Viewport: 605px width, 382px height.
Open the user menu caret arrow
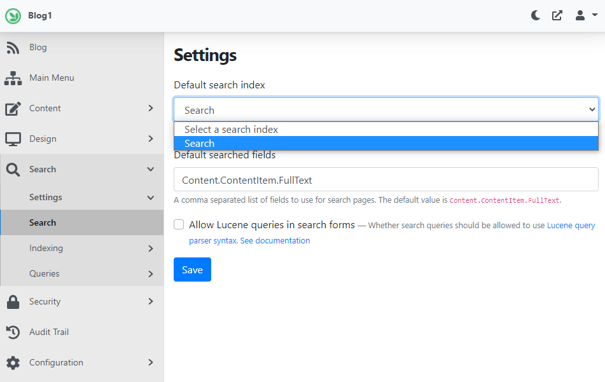click(x=595, y=15)
